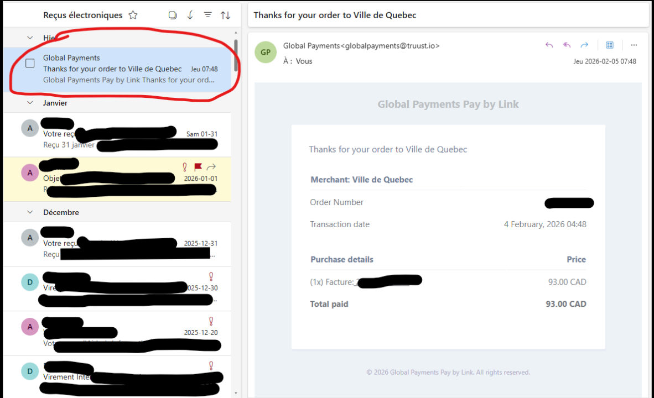Click the message list scroll up arrow
Viewport: 654px width, 398px height.
click(x=236, y=33)
